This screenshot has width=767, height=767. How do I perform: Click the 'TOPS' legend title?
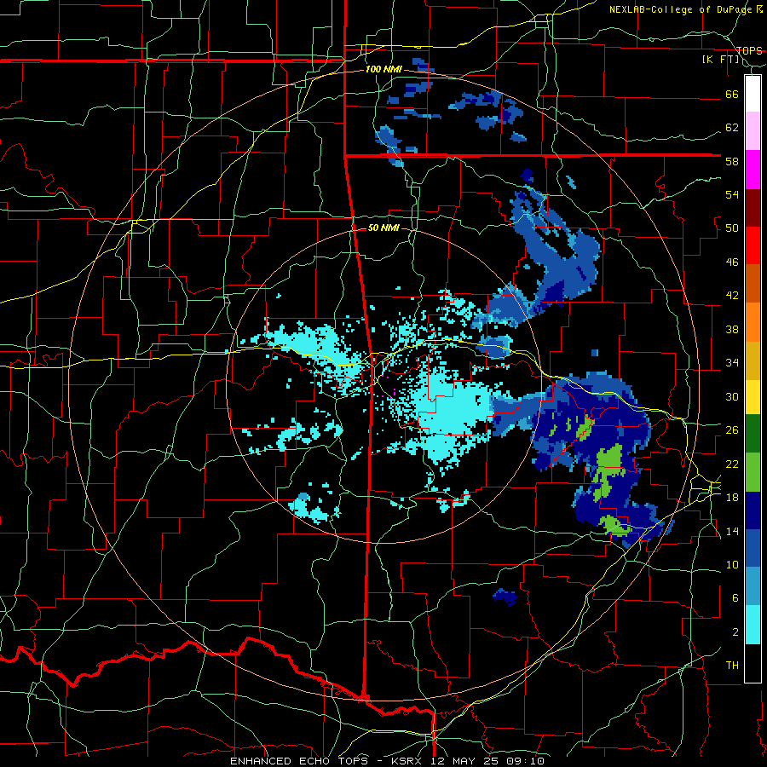[749, 50]
